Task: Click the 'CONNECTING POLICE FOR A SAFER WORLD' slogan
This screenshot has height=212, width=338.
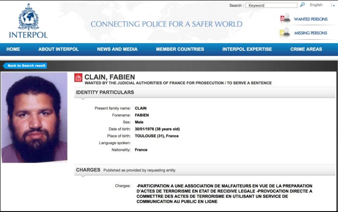Action: (x=166, y=24)
